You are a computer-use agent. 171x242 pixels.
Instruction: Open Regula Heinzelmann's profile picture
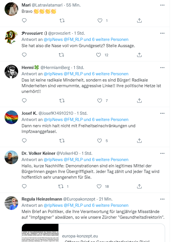[11, 203]
